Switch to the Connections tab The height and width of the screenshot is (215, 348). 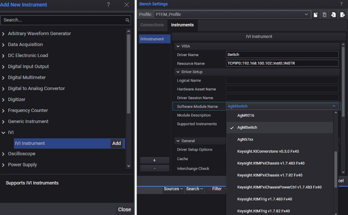click(152, 25)
